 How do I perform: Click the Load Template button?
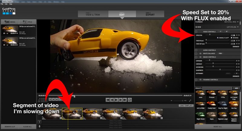point(186,105)
